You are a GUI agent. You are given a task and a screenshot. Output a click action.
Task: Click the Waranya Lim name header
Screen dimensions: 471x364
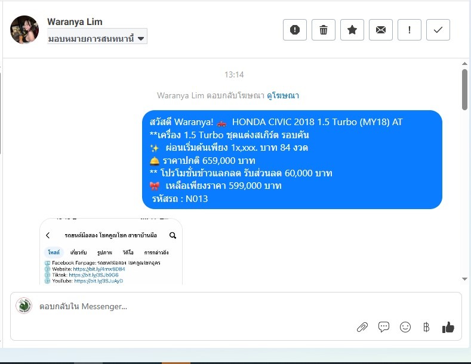pyautogui.click(x=75, y=22)
